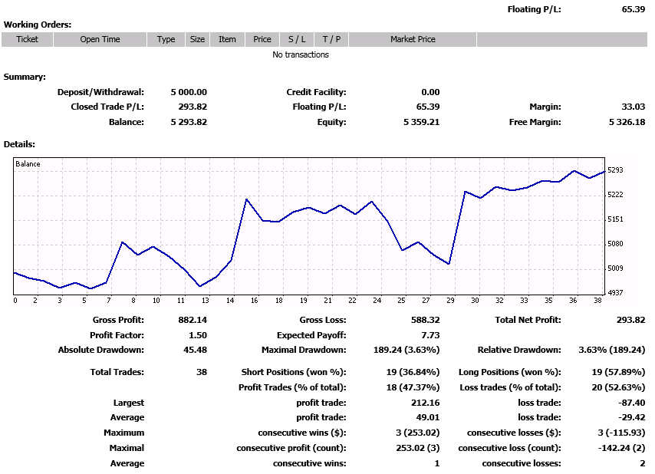Select the S / L column header
655x474 pixels.
[297, 39]
